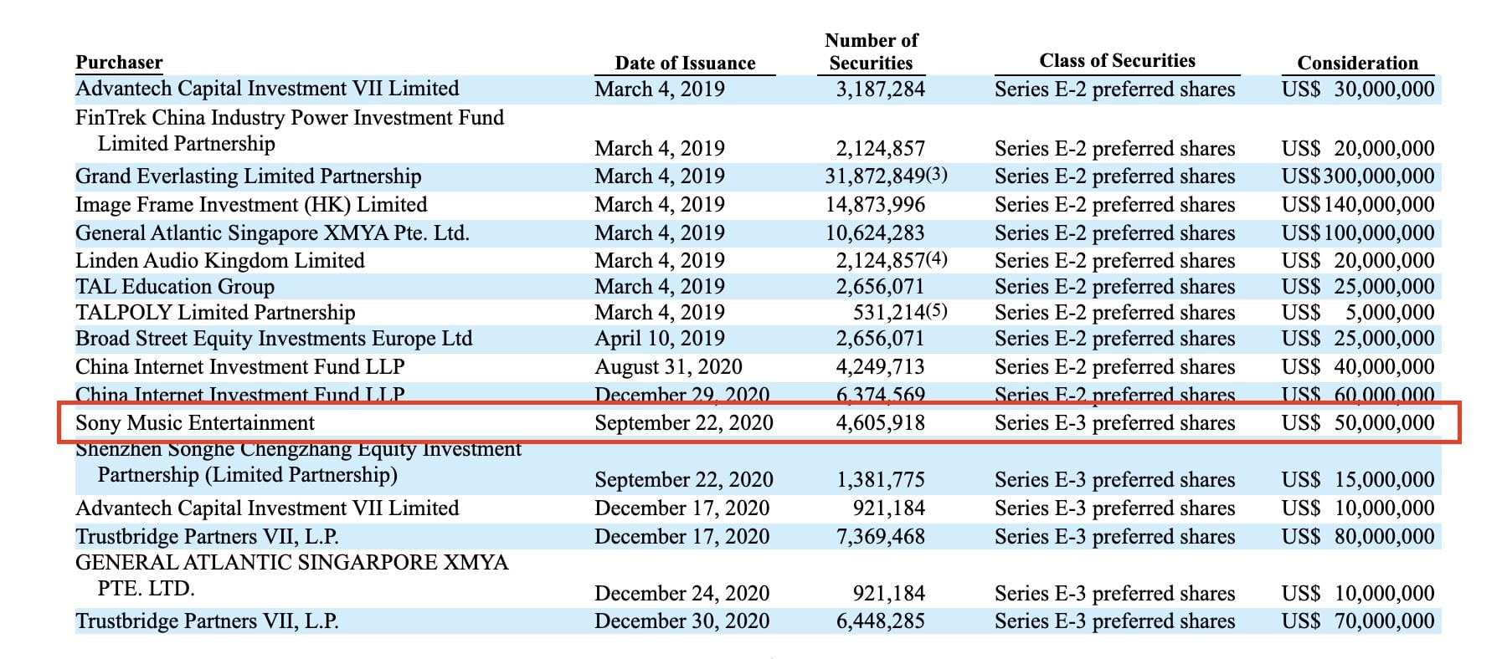Select Image Frame Investment (HK) Limited
1507x659 pixels.
(x=251, y=205)
